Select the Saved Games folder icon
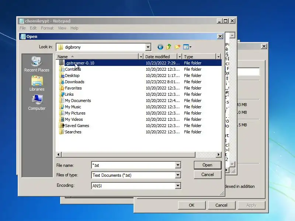 pyautogui.click(x=62, y=126)
